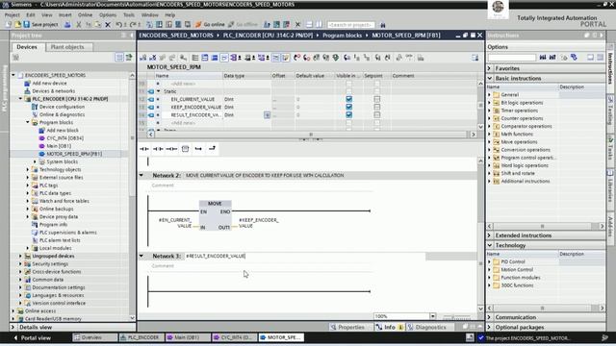Insert network icon in block editor toolbar
This screenshot has width=616, height=346.
[143, 58]
